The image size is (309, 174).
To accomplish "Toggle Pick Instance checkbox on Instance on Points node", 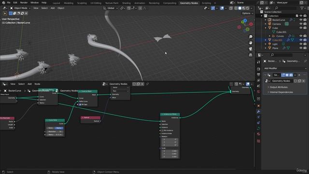I will pos(162,130).
